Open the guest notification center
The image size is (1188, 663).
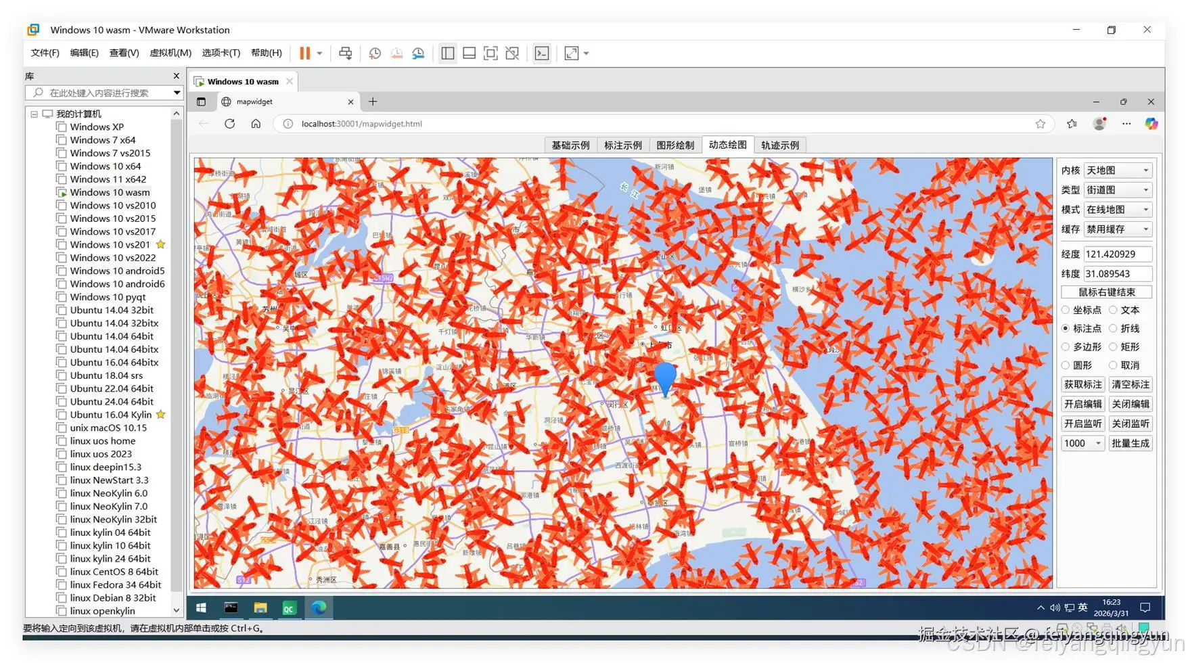1145,608
